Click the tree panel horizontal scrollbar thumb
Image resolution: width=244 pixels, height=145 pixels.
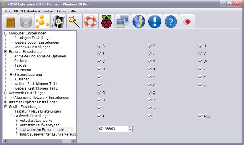click(x=34, y=141)
